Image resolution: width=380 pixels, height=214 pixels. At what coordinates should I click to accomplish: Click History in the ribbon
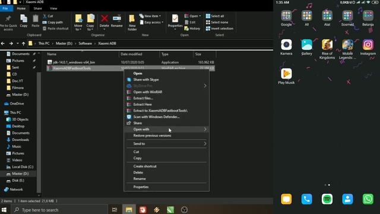coord(192,29)
